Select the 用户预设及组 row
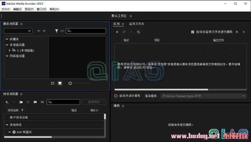Viewport: 251px width, 142px height. (x=54, y=118)
